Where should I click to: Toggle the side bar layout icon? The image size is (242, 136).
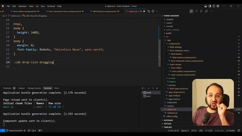click(209, 6)
